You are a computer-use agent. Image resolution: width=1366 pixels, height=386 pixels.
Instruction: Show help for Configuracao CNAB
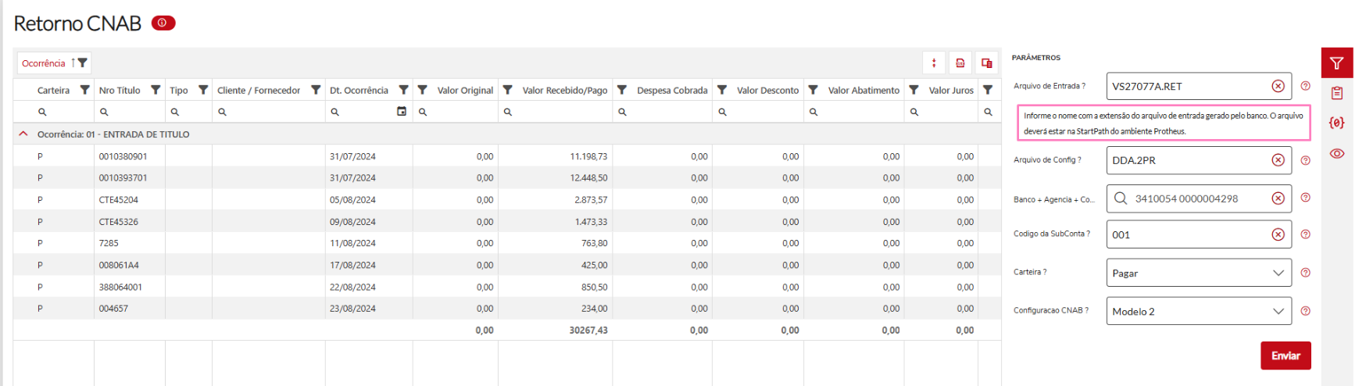pos(1305,311)
